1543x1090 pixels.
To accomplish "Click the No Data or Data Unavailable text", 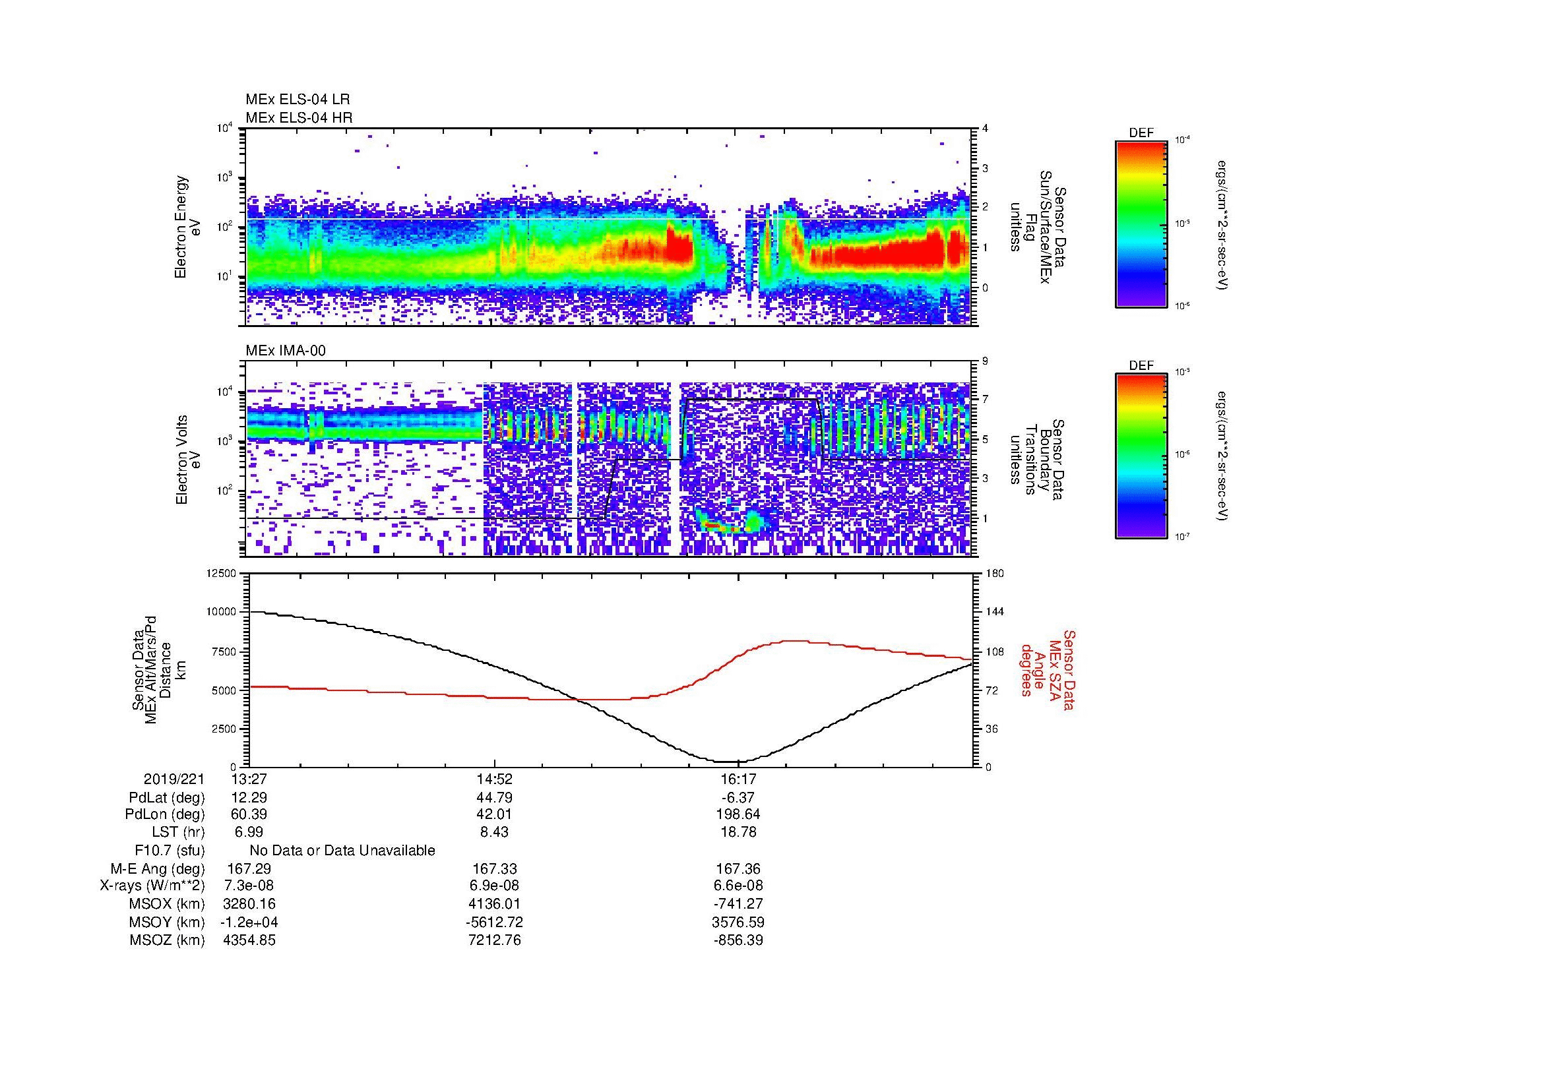I will (x=342, y=851).
